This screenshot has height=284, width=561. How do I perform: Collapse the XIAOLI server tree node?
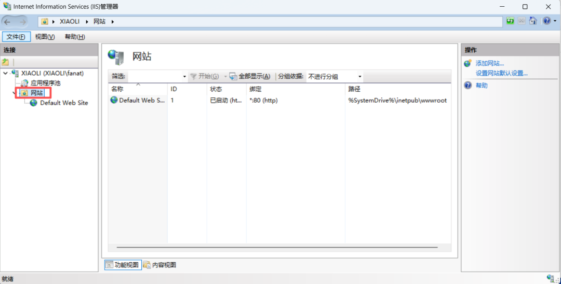pyautogui.click(x=5, y=73)
